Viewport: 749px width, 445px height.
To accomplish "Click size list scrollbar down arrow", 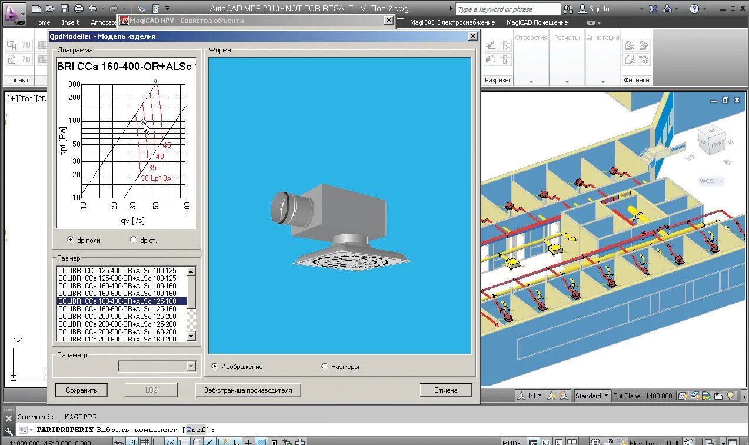I will (191, 336).
